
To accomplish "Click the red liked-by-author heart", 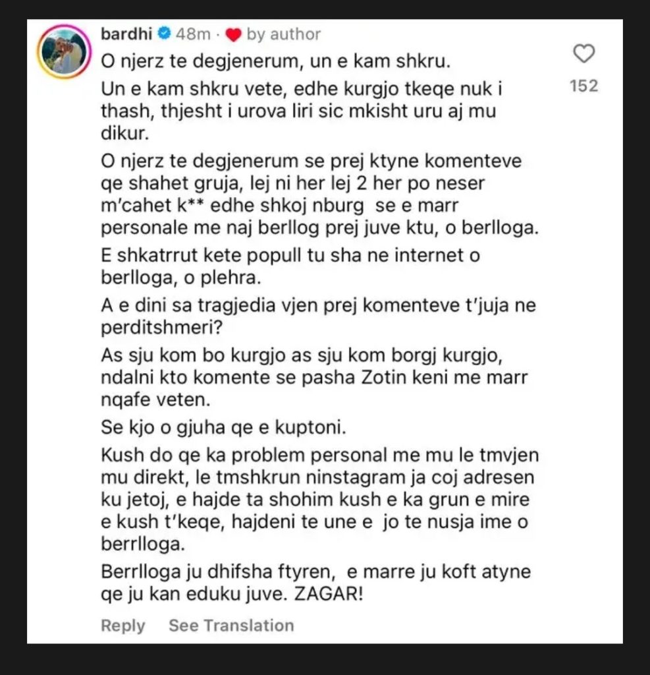I will [233, 34].
